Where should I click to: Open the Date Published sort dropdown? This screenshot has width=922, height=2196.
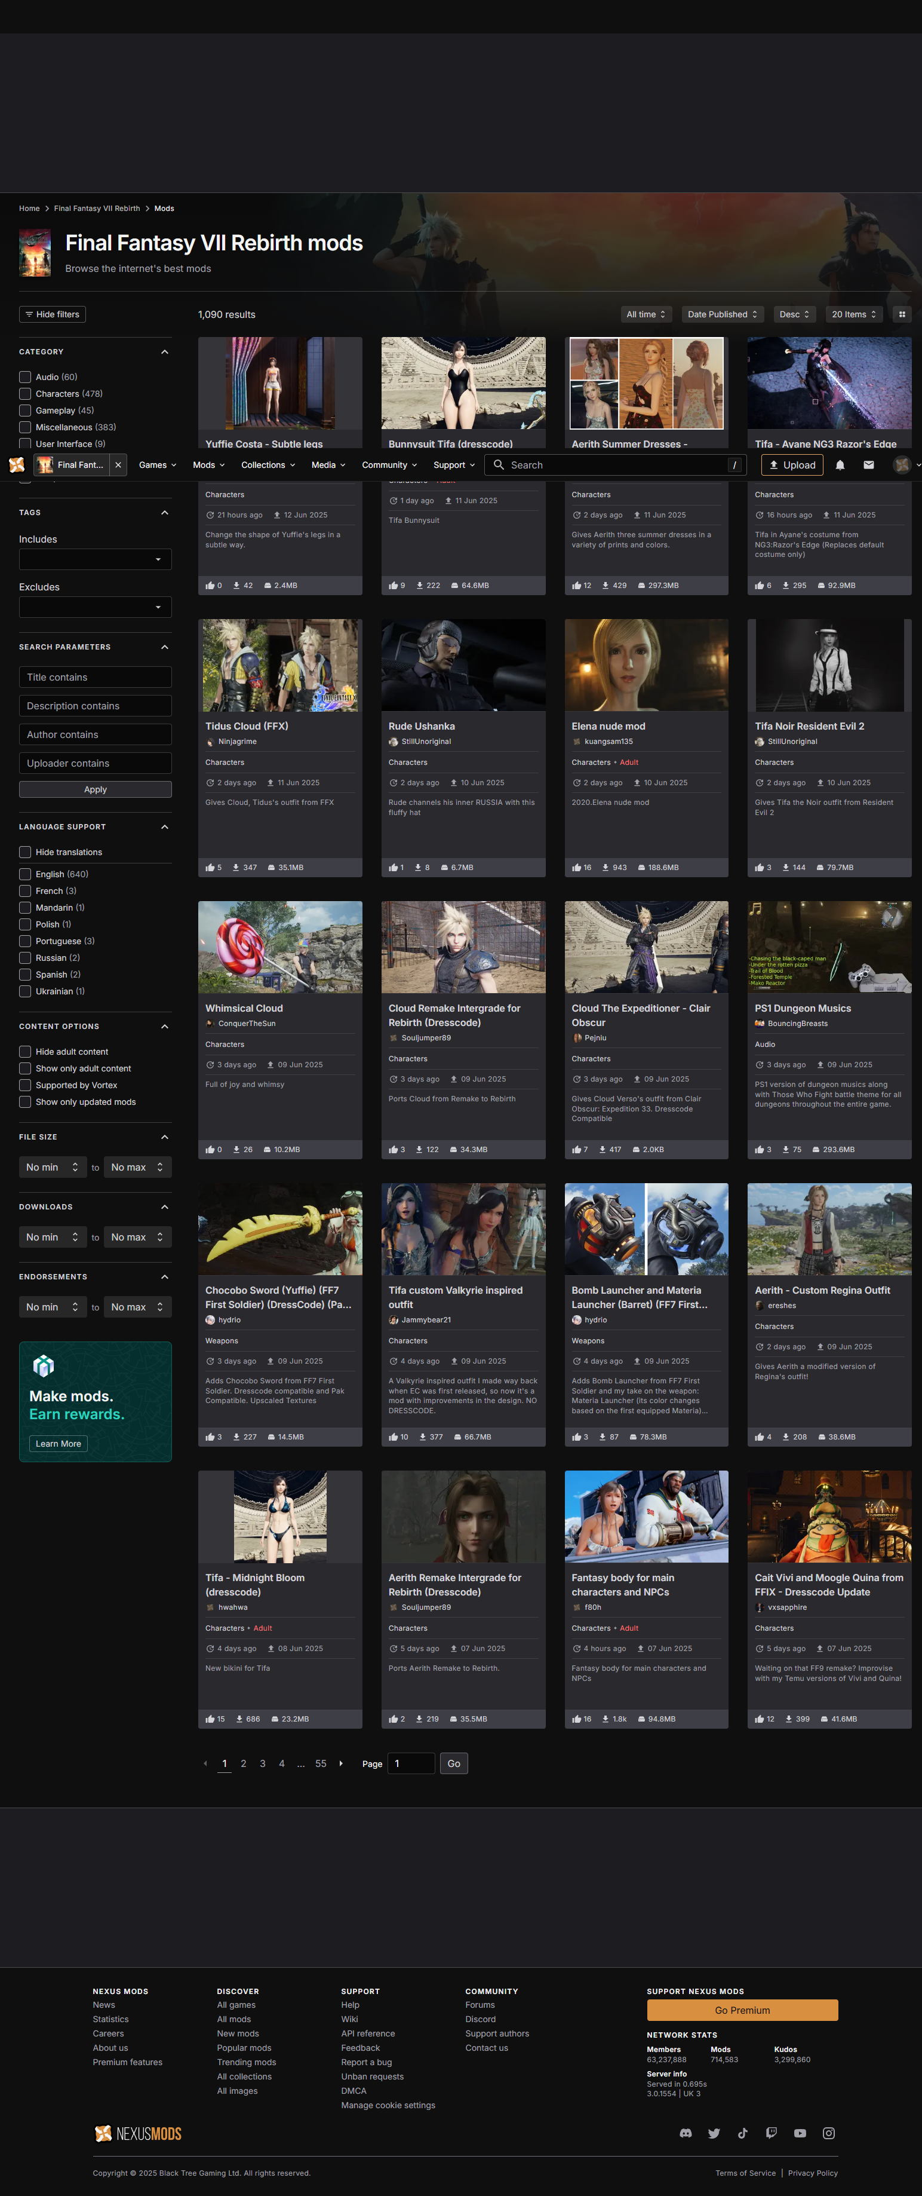[723, 314]
